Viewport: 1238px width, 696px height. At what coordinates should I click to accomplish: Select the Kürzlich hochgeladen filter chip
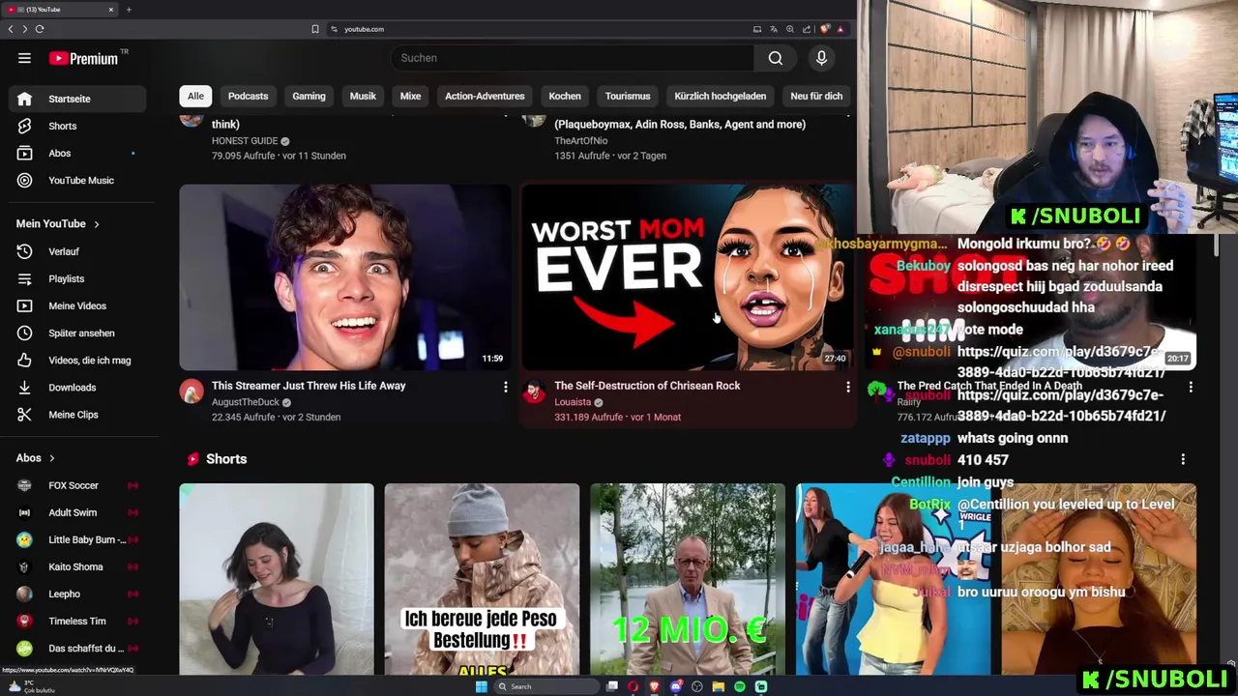click(x=721, y=96)
